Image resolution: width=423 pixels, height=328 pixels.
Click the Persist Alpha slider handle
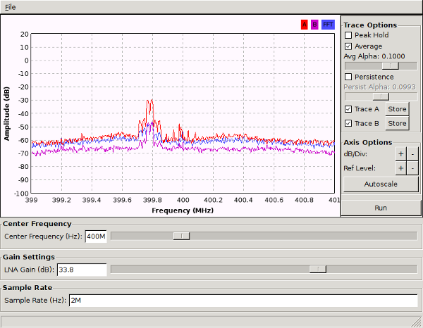tap(381, 96)
